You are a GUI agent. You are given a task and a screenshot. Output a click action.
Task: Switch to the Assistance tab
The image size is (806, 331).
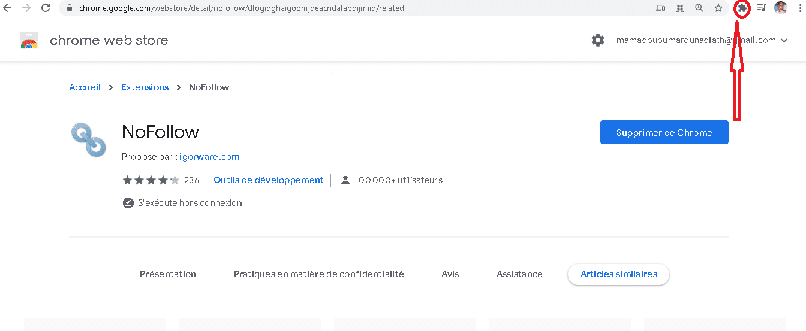coord(519,274)
